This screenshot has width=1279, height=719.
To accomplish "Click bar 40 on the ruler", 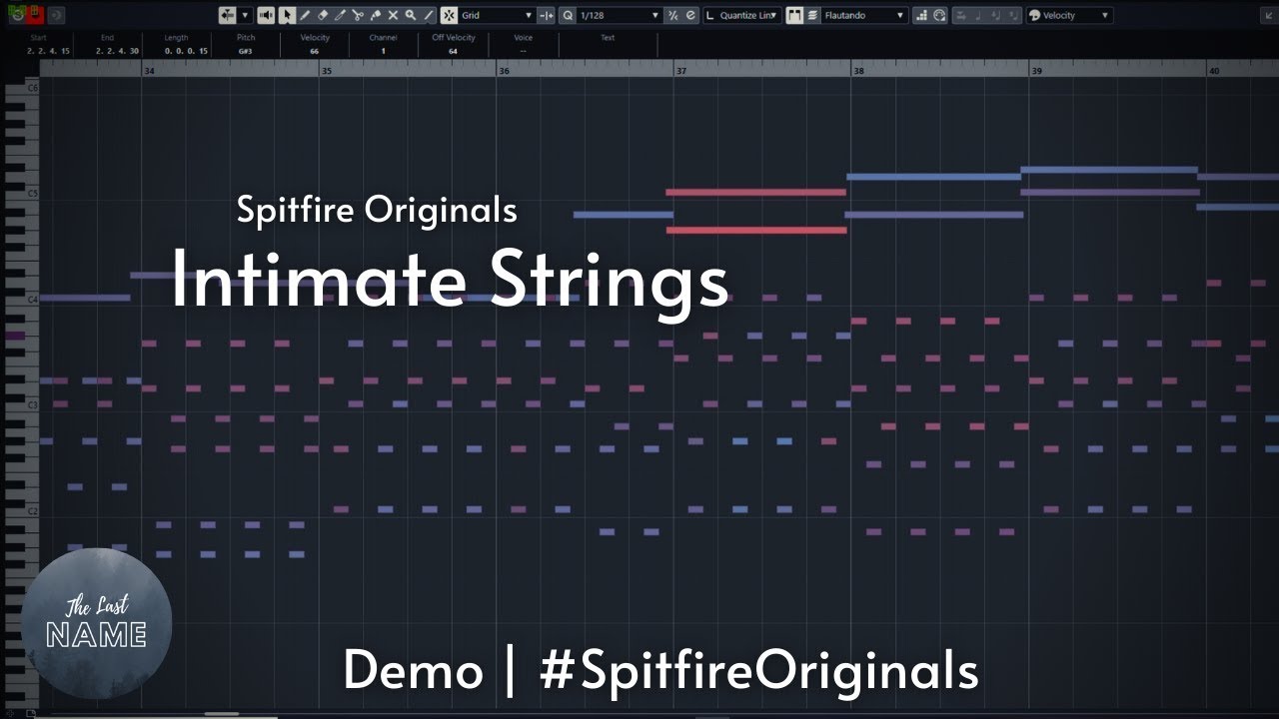I will click(x=1213, y=71).
